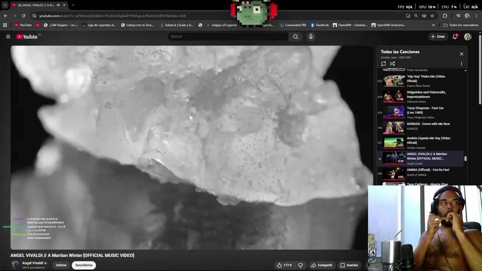Viewport: 482px width, 271px height.
Task: Mute the tab via the speaker icon
Action: [58, 5]
